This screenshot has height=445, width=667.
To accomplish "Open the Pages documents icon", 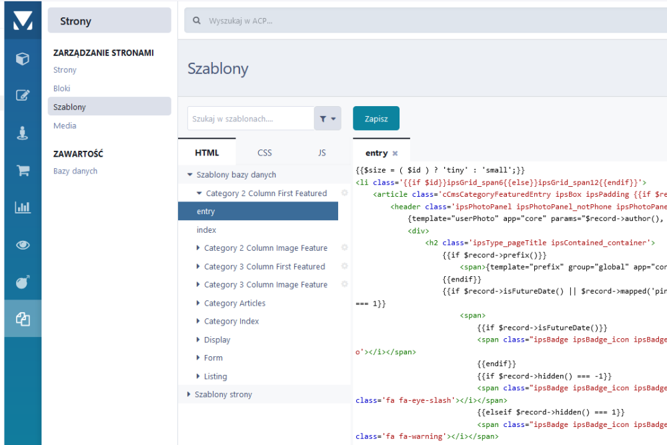I will pos(22,319).
